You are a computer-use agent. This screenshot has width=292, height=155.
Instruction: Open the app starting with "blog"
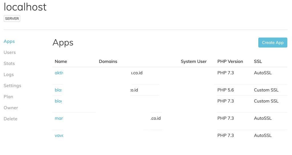pos(58,101)
